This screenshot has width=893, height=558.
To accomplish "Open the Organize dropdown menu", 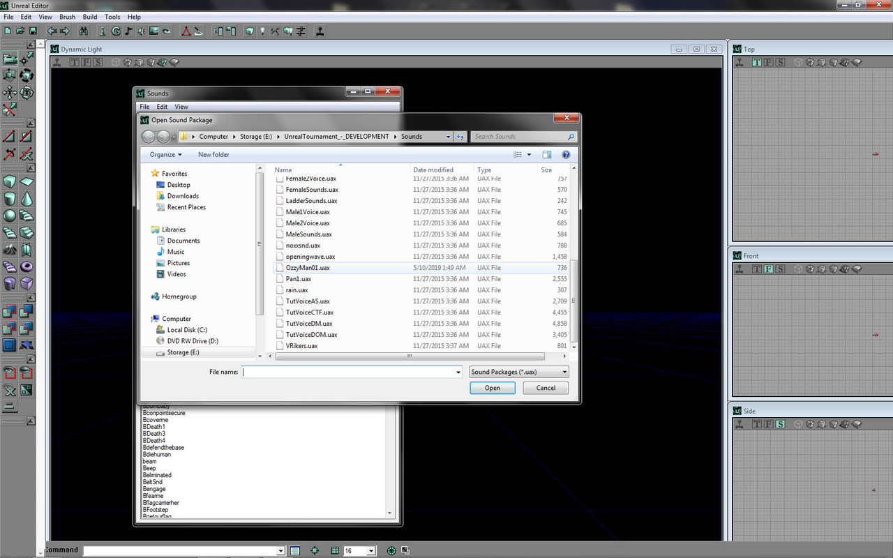I will point(165,155).
